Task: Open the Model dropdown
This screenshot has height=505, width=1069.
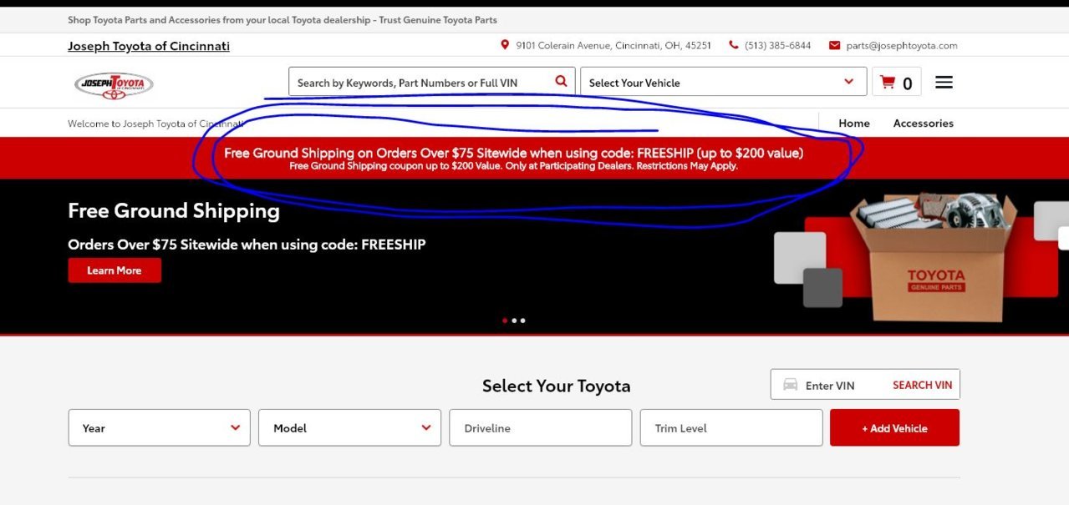Action: (x=349, y=427)
